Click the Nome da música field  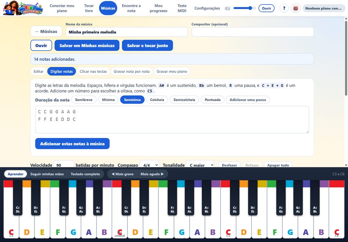point(127,32)
